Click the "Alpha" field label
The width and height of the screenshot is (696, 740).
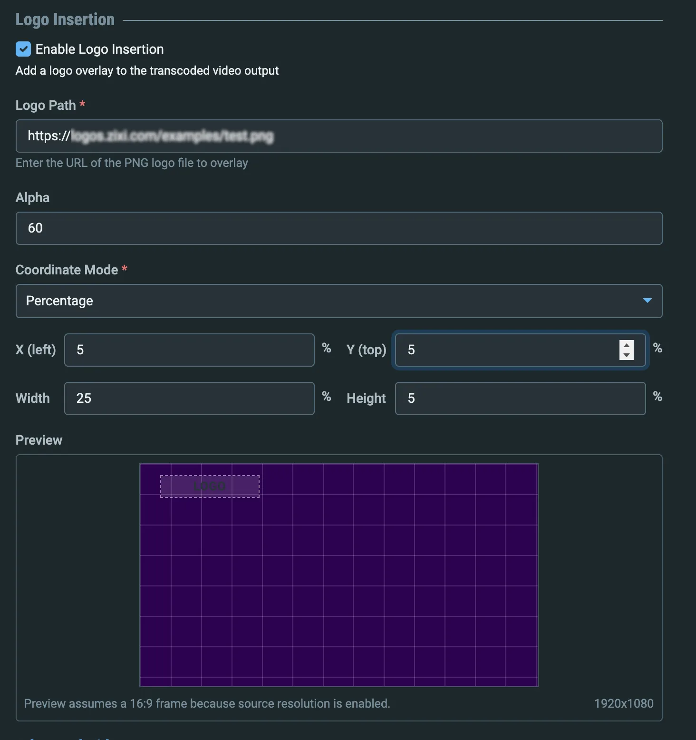(32, 197)
